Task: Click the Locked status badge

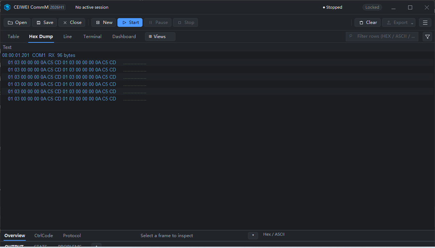Action: point(372,7)
